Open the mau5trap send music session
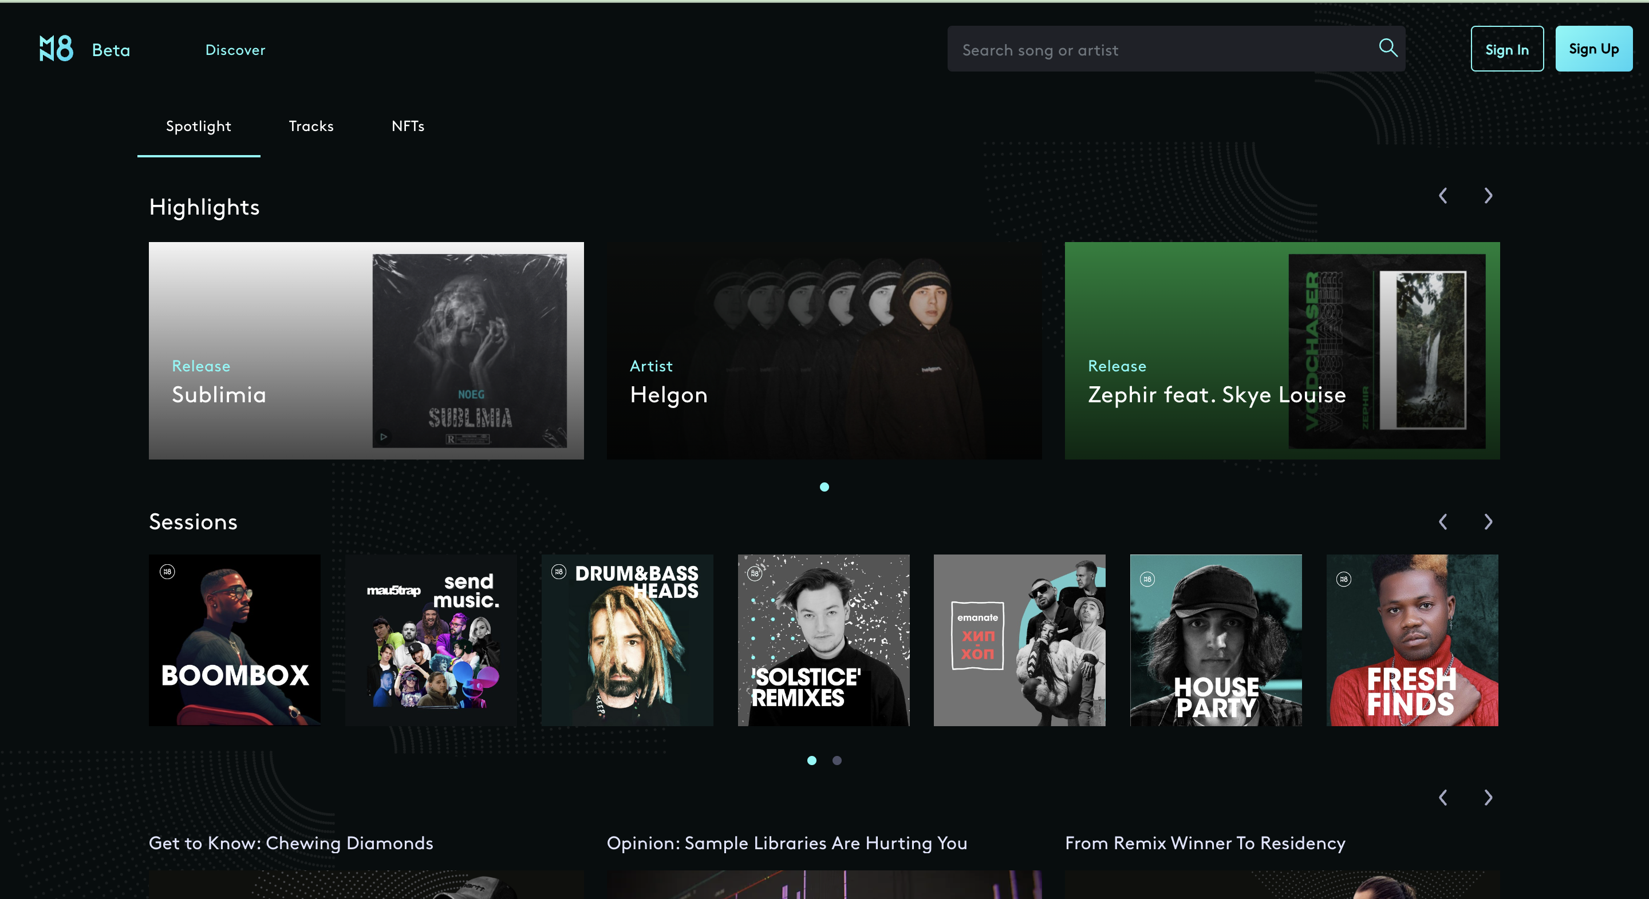The width and height of the screenshot is (1649, 899). point(431,640)
